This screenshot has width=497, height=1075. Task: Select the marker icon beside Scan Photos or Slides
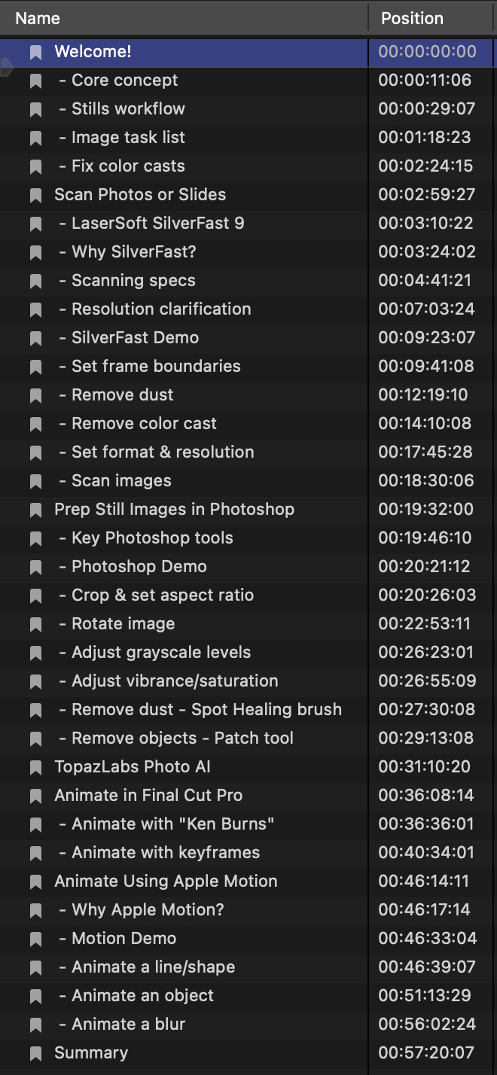tap(35, 196)
